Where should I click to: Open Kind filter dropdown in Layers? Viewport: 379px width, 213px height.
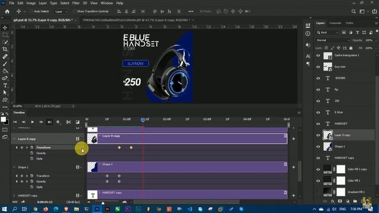(x=327, y=33)
